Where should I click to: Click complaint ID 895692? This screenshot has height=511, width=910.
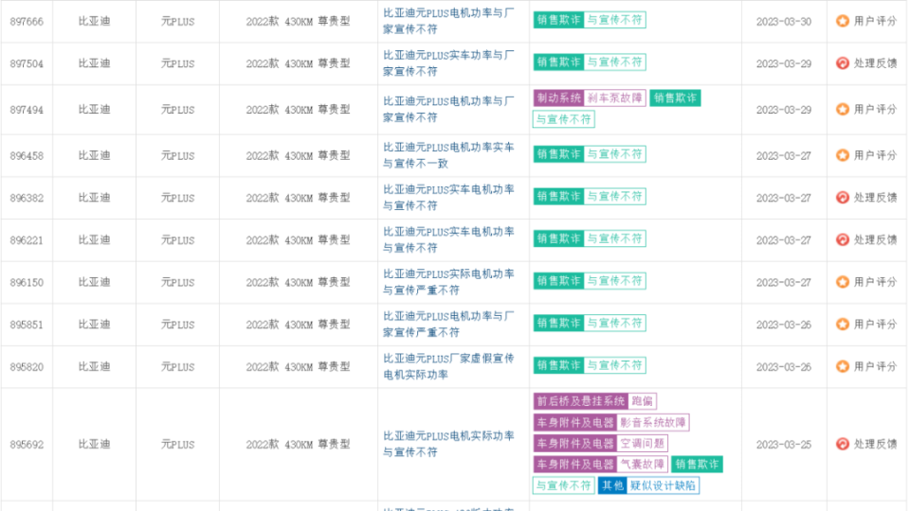[27, 444]
